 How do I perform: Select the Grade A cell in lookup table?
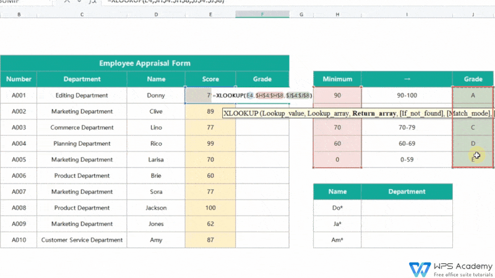pos(473,96)
